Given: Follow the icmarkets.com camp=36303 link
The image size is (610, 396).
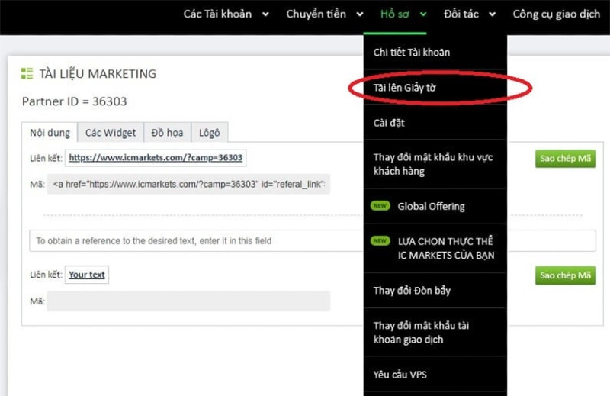Looking at the screenshot, I should tap(156, 158).
